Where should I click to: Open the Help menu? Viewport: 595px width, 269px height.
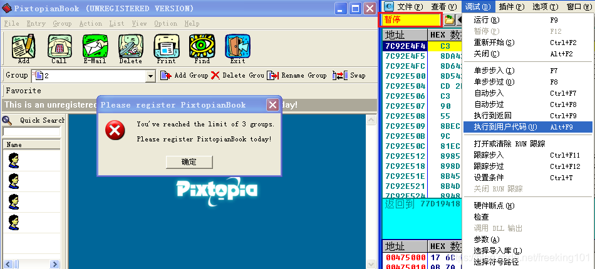(x=192, y=24)
